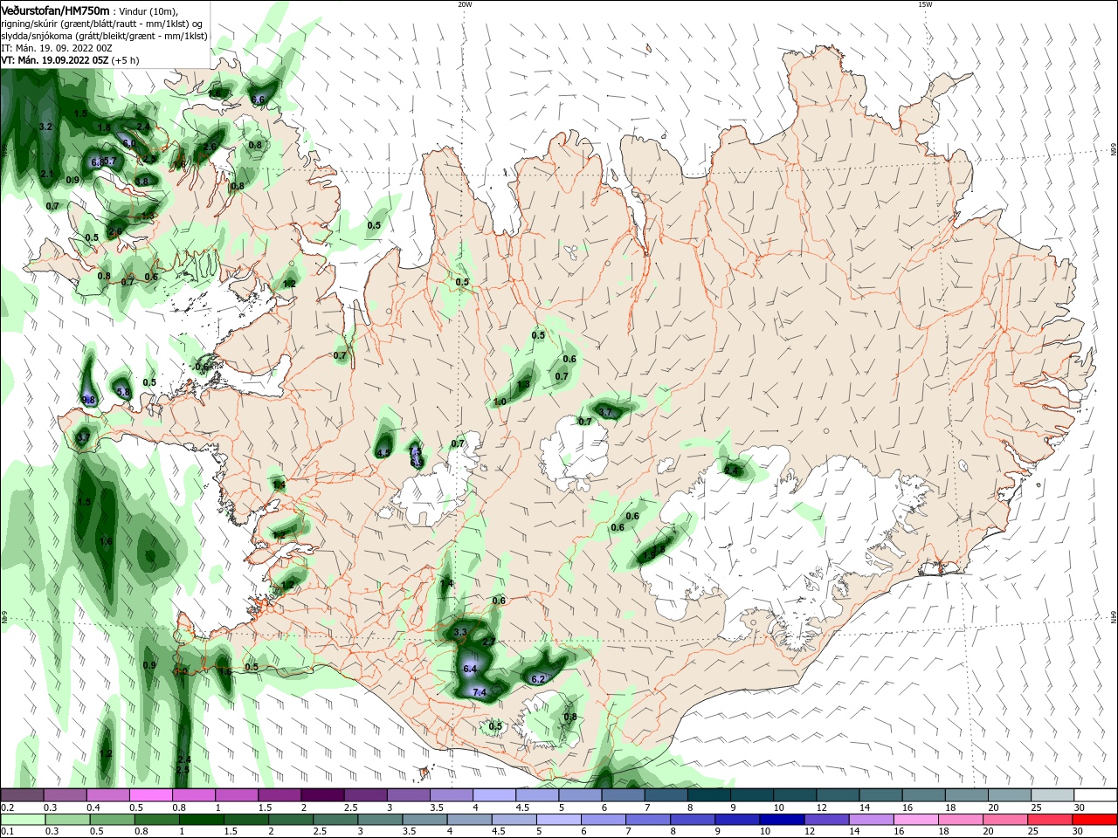Click the 7.4 precipitation value
Viewport: 1118px width, 838px height.
click(x=479, y=692)
